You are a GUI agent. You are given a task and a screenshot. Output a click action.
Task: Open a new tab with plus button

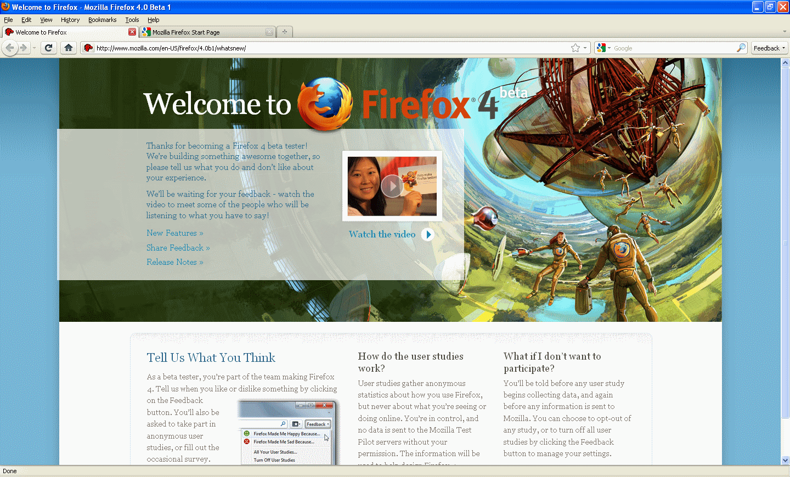284,32
